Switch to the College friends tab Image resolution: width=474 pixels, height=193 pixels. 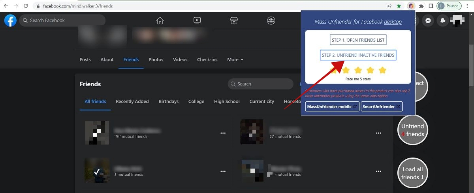[x=196, y=101]
